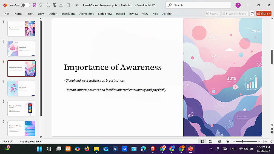Click the Present in Teams button
This screenshot has height=154, width=274.
(234, 13)
